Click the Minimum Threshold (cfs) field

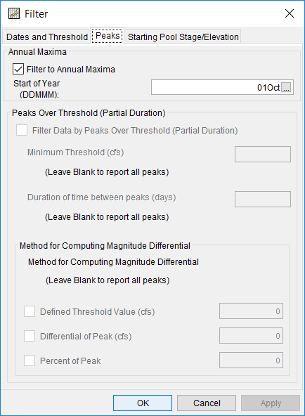pyautogui.click(x=263, y=154)
